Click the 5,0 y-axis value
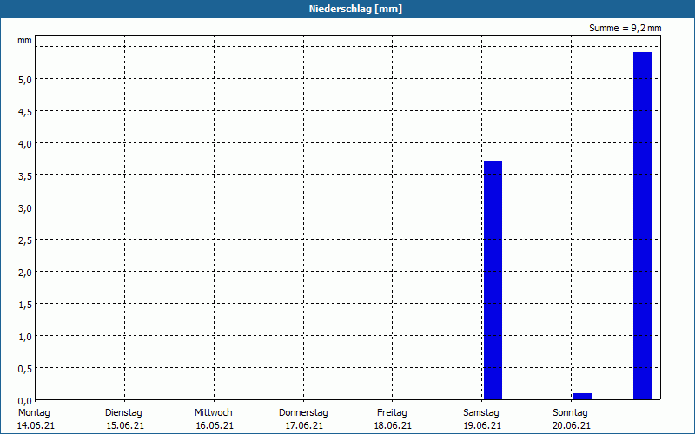 [25, 80]
